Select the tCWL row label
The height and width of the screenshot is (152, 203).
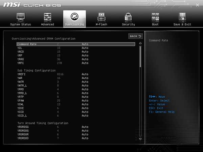pyautogui.click(x=21, y=104)
